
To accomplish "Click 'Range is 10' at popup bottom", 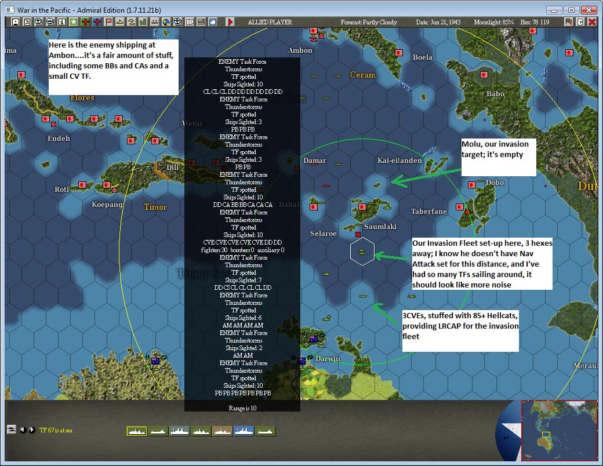I will coord(242,408).
